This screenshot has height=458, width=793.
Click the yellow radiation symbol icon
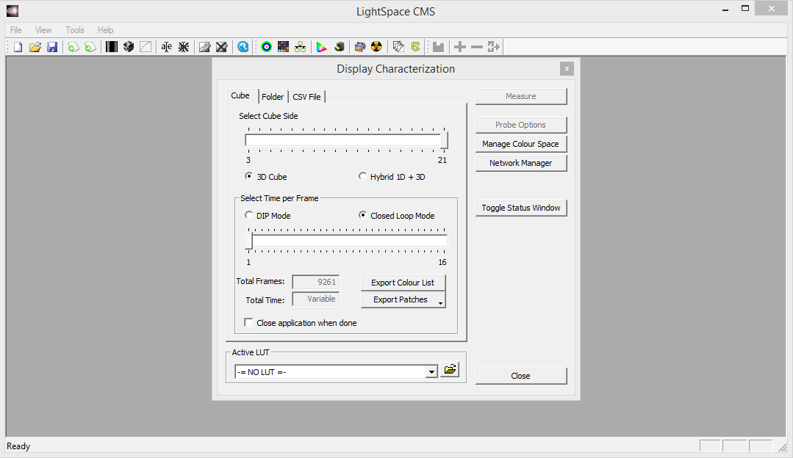pyautogui.click(x=377, y=47)
